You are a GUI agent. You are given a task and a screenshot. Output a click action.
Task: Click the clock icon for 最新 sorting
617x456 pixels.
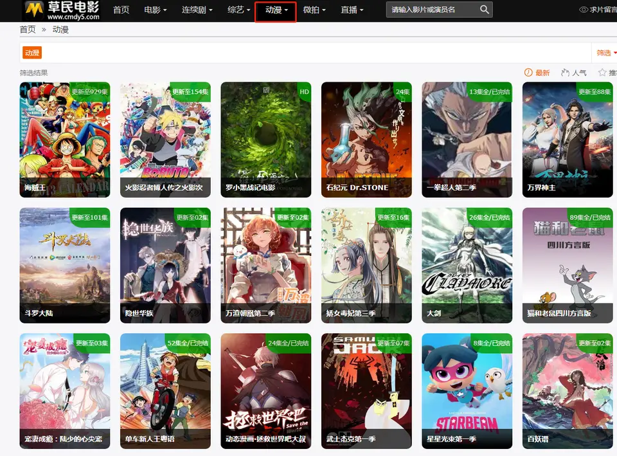point(528,73)
